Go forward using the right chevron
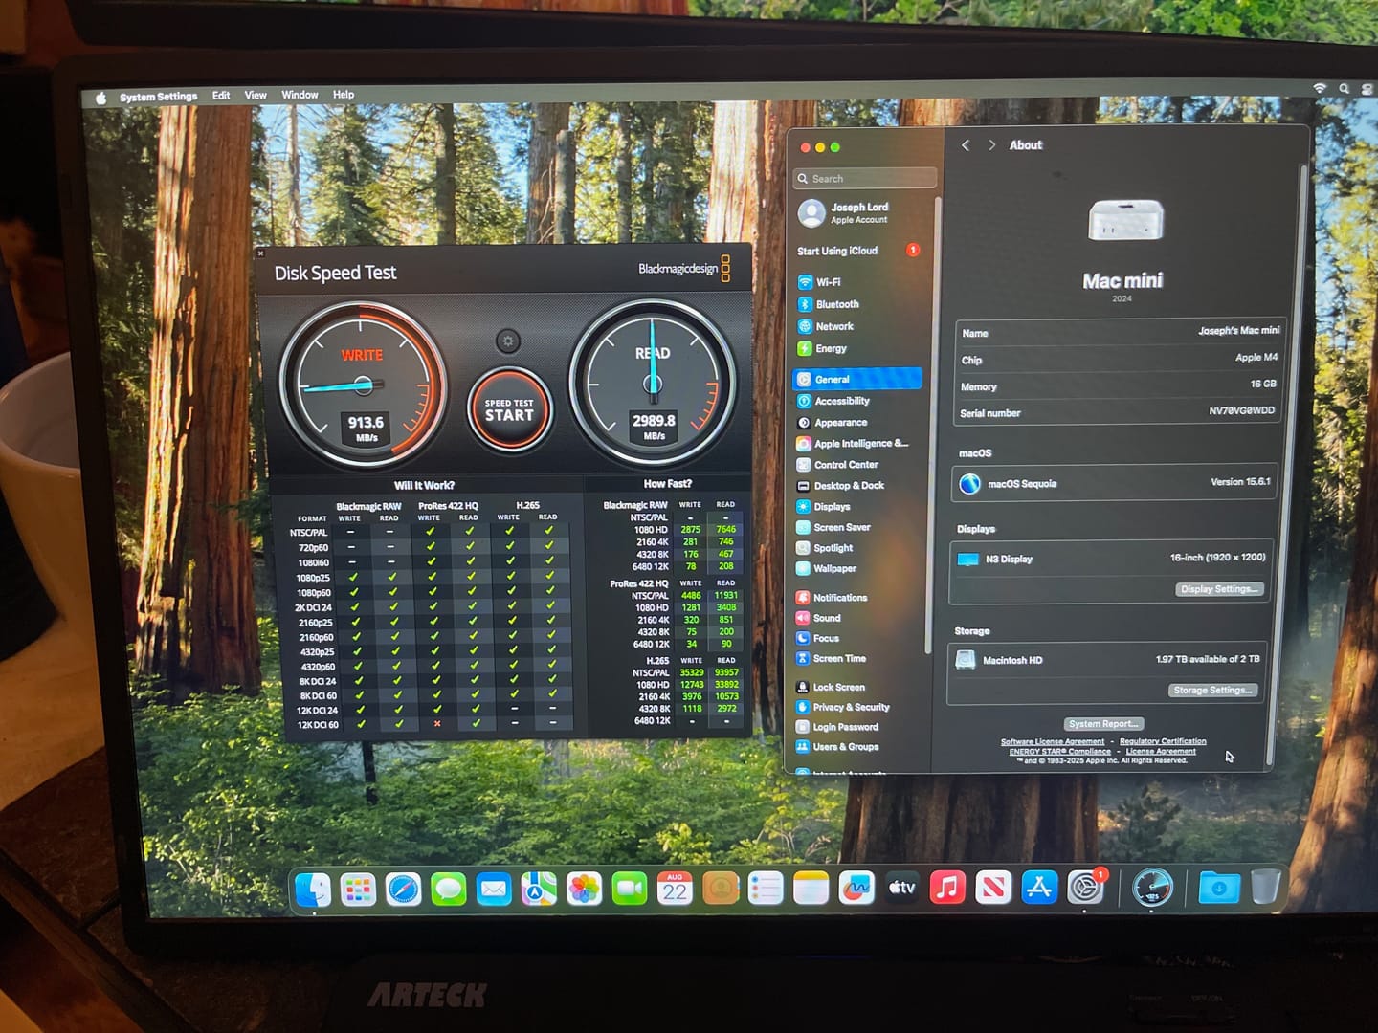The width and height of the screenshot is (1378, 1033). (x=991, y=145)
